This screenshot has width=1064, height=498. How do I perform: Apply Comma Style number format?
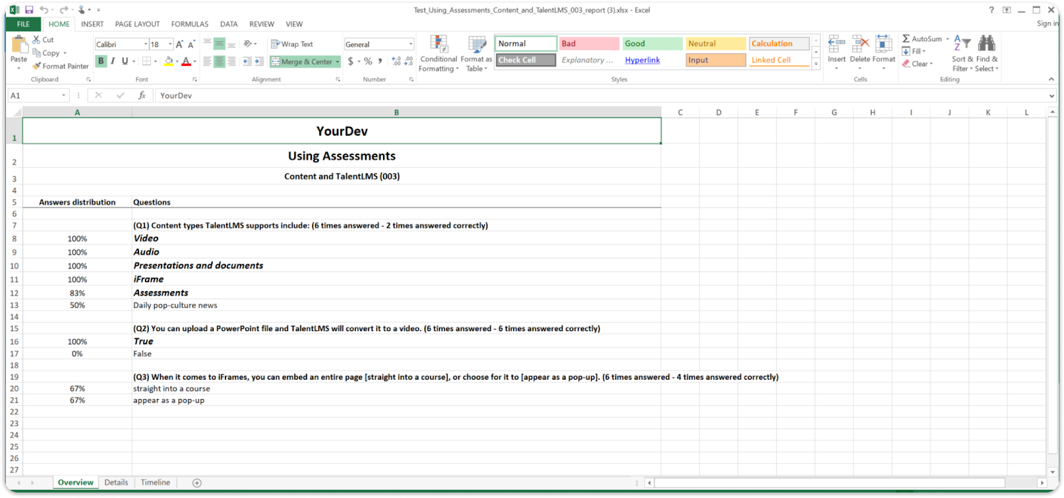pos(380,61)
